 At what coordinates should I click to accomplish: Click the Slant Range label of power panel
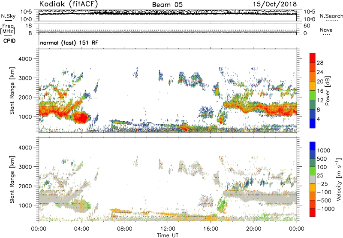point(12,91)
